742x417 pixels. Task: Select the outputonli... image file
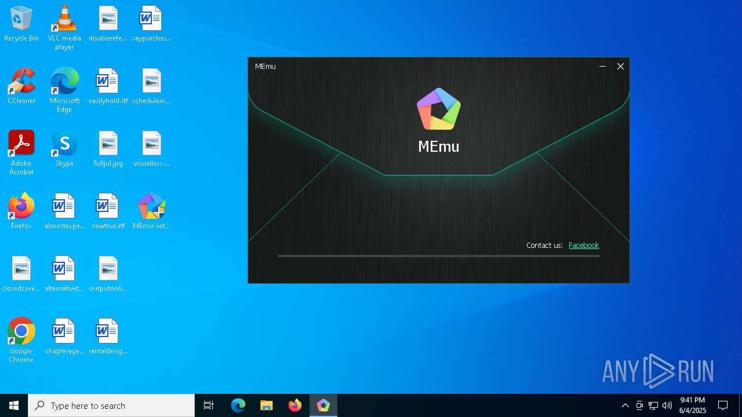click(108, 275)
